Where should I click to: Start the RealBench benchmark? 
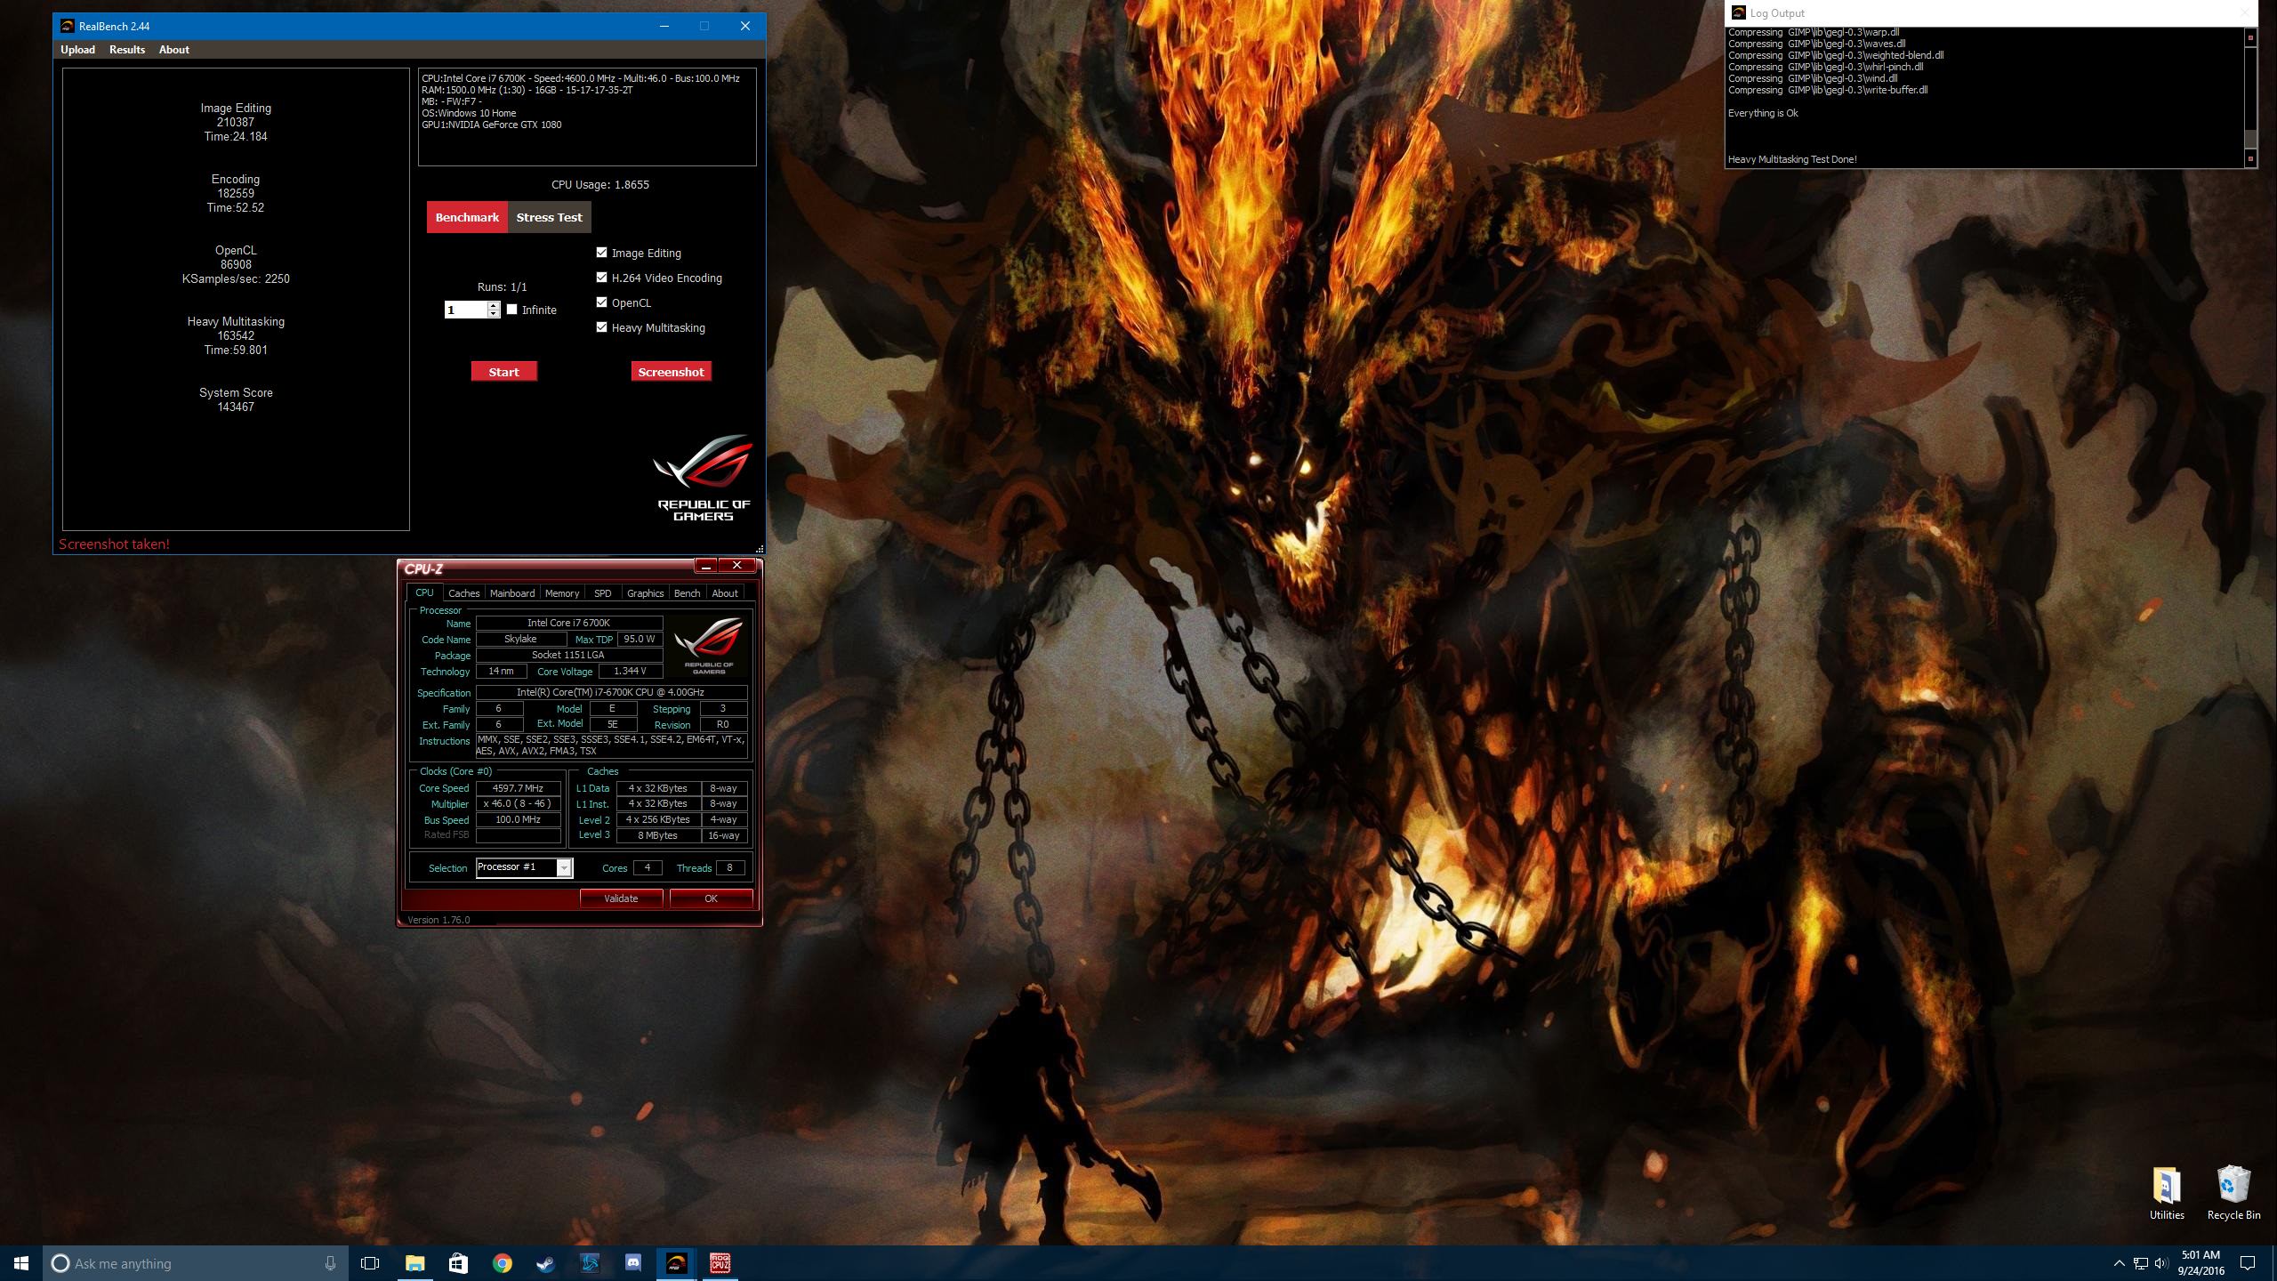coord(503,372)
